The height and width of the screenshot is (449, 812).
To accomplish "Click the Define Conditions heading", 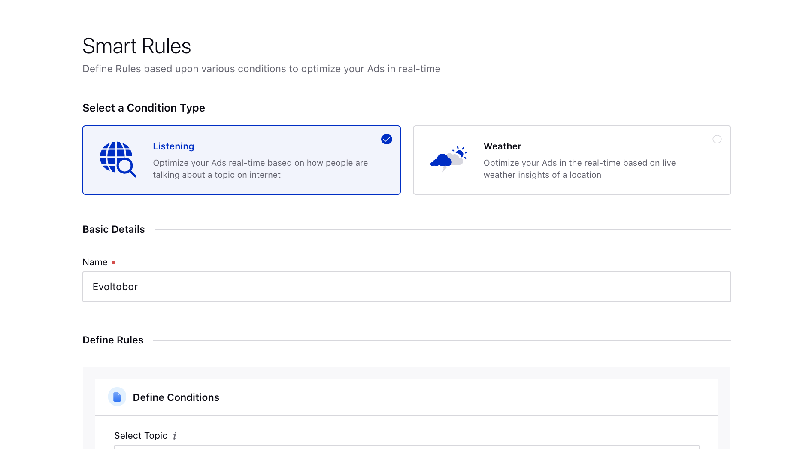I will click(x=176, y=397).
